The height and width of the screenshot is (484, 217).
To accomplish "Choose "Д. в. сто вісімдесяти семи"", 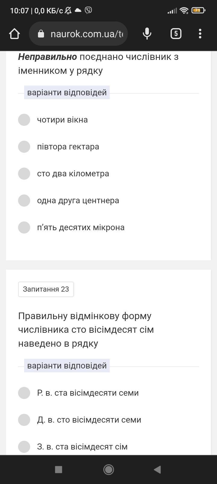I will click(x=24, y=420).
